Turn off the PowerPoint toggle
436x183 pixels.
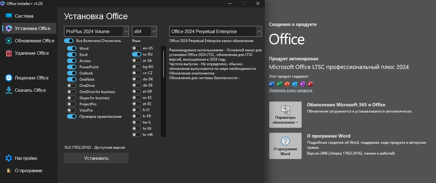click(x=72, y=67)
